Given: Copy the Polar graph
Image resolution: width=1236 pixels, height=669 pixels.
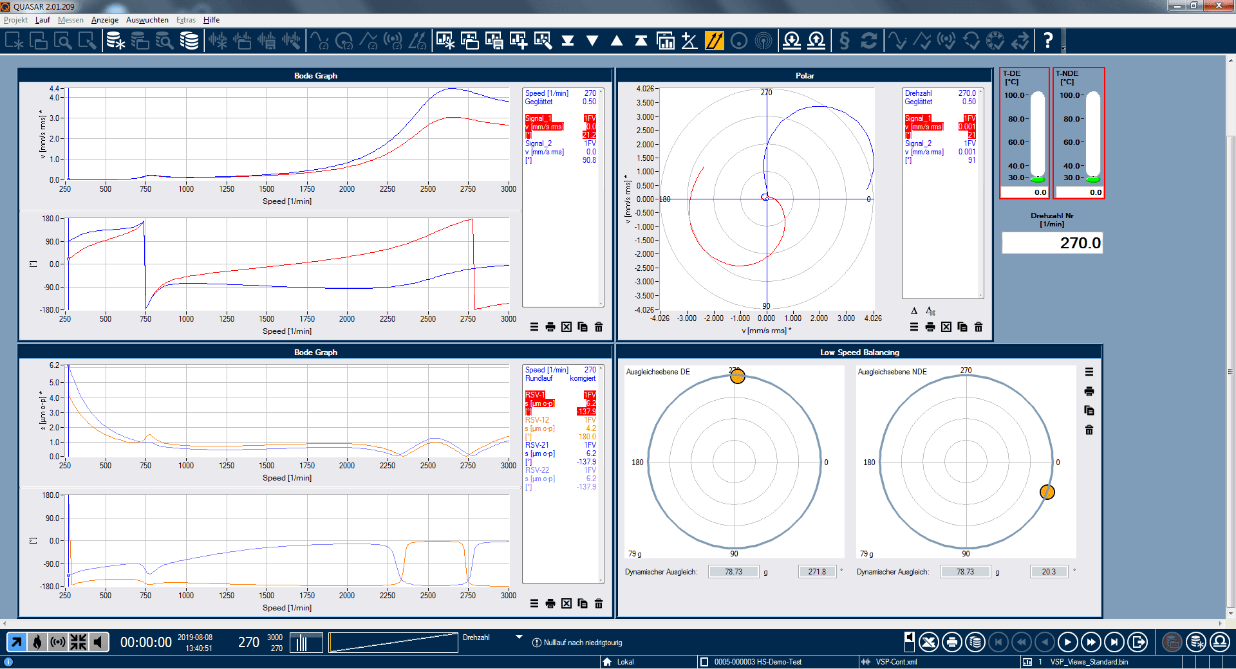Looking at the screenshot, I should click(x=962, y=327).
